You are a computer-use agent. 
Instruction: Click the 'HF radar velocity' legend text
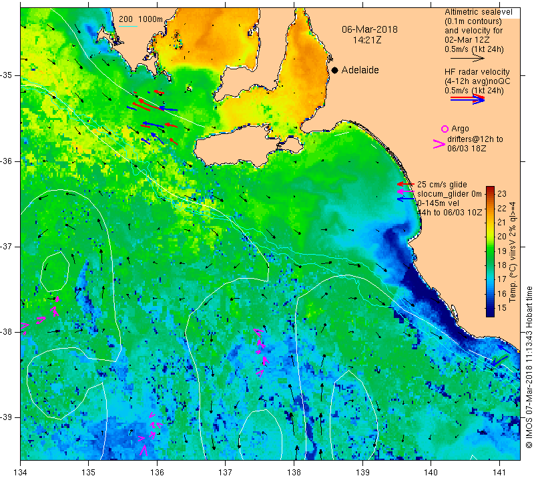coord(477,72)
